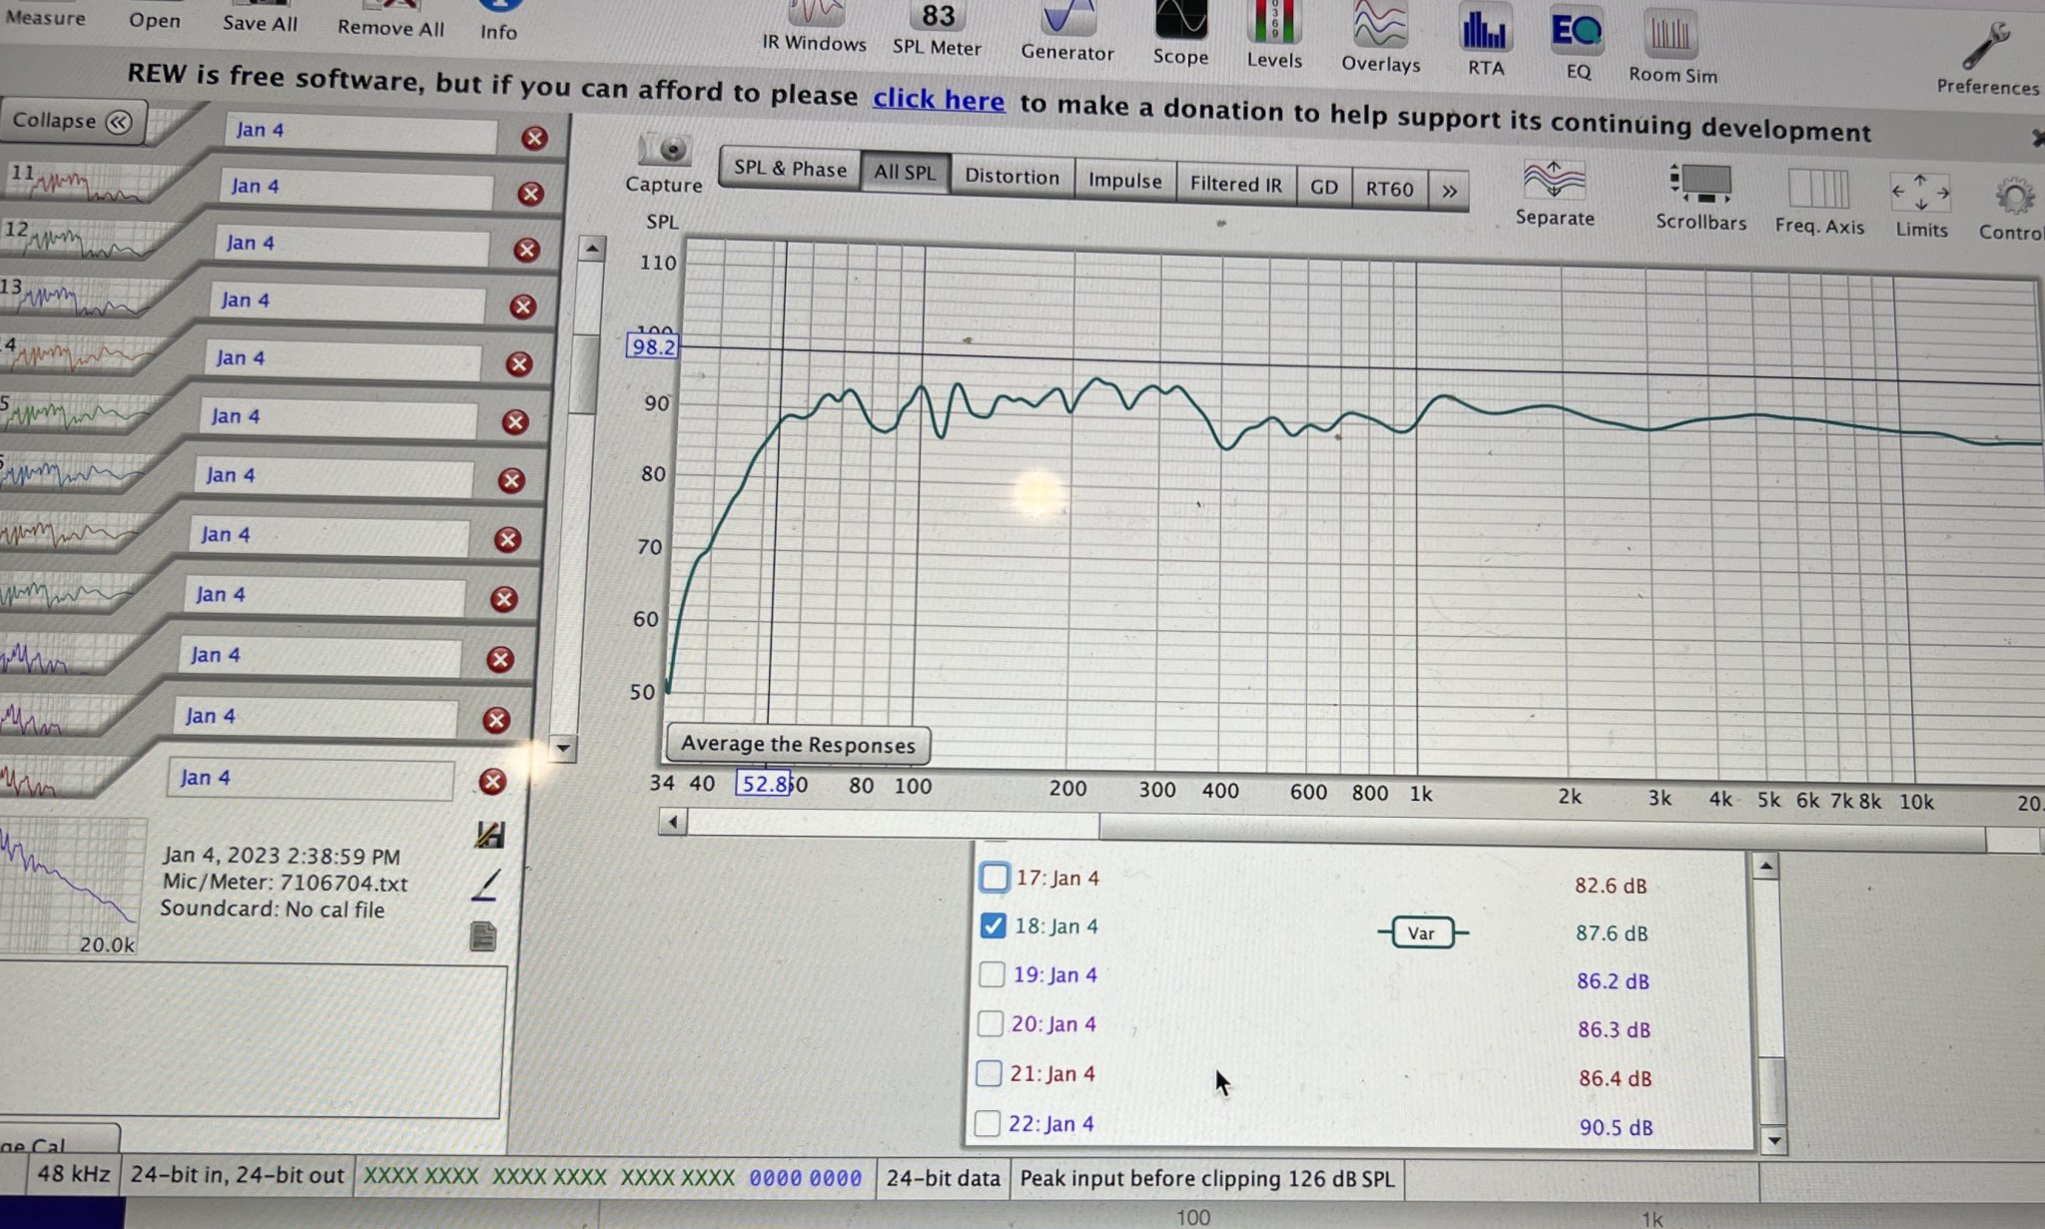
Task: Enable checkbox for 17: Jan 4
Action: click(x=995, y=877)
